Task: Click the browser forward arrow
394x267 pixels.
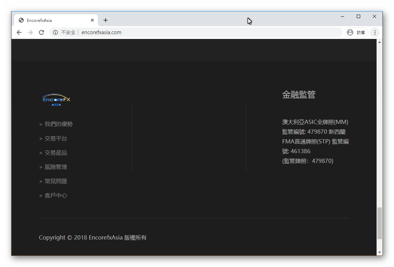Action: [x=30, y=32]
